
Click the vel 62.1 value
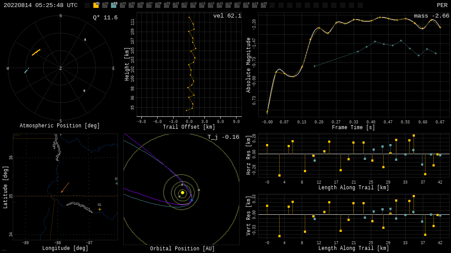[227, 16]
